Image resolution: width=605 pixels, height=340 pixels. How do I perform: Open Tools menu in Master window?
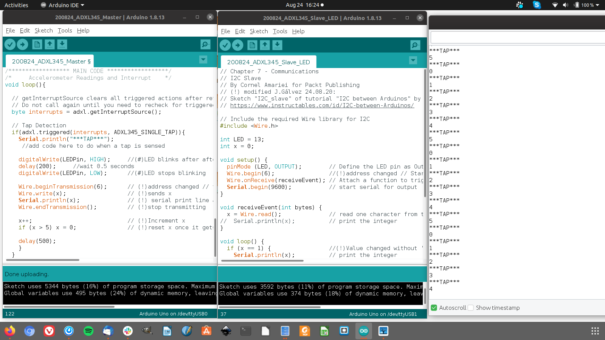[x=65, y=31]
